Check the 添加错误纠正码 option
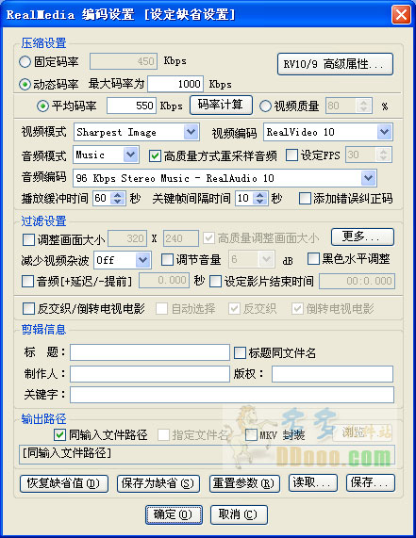 (305, 198)
